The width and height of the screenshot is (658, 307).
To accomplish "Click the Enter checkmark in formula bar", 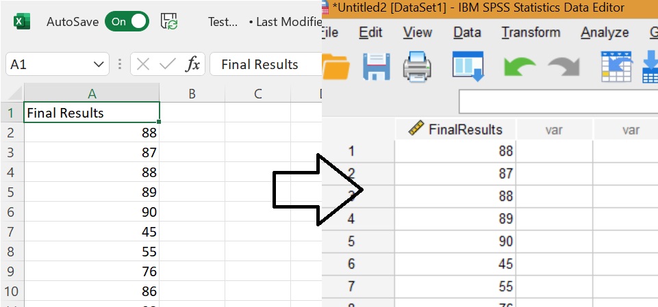I will [x=168, y=64].
